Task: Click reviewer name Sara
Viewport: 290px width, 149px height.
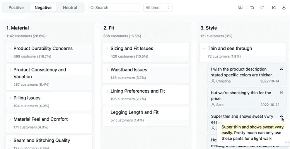Action: [220, 105]
